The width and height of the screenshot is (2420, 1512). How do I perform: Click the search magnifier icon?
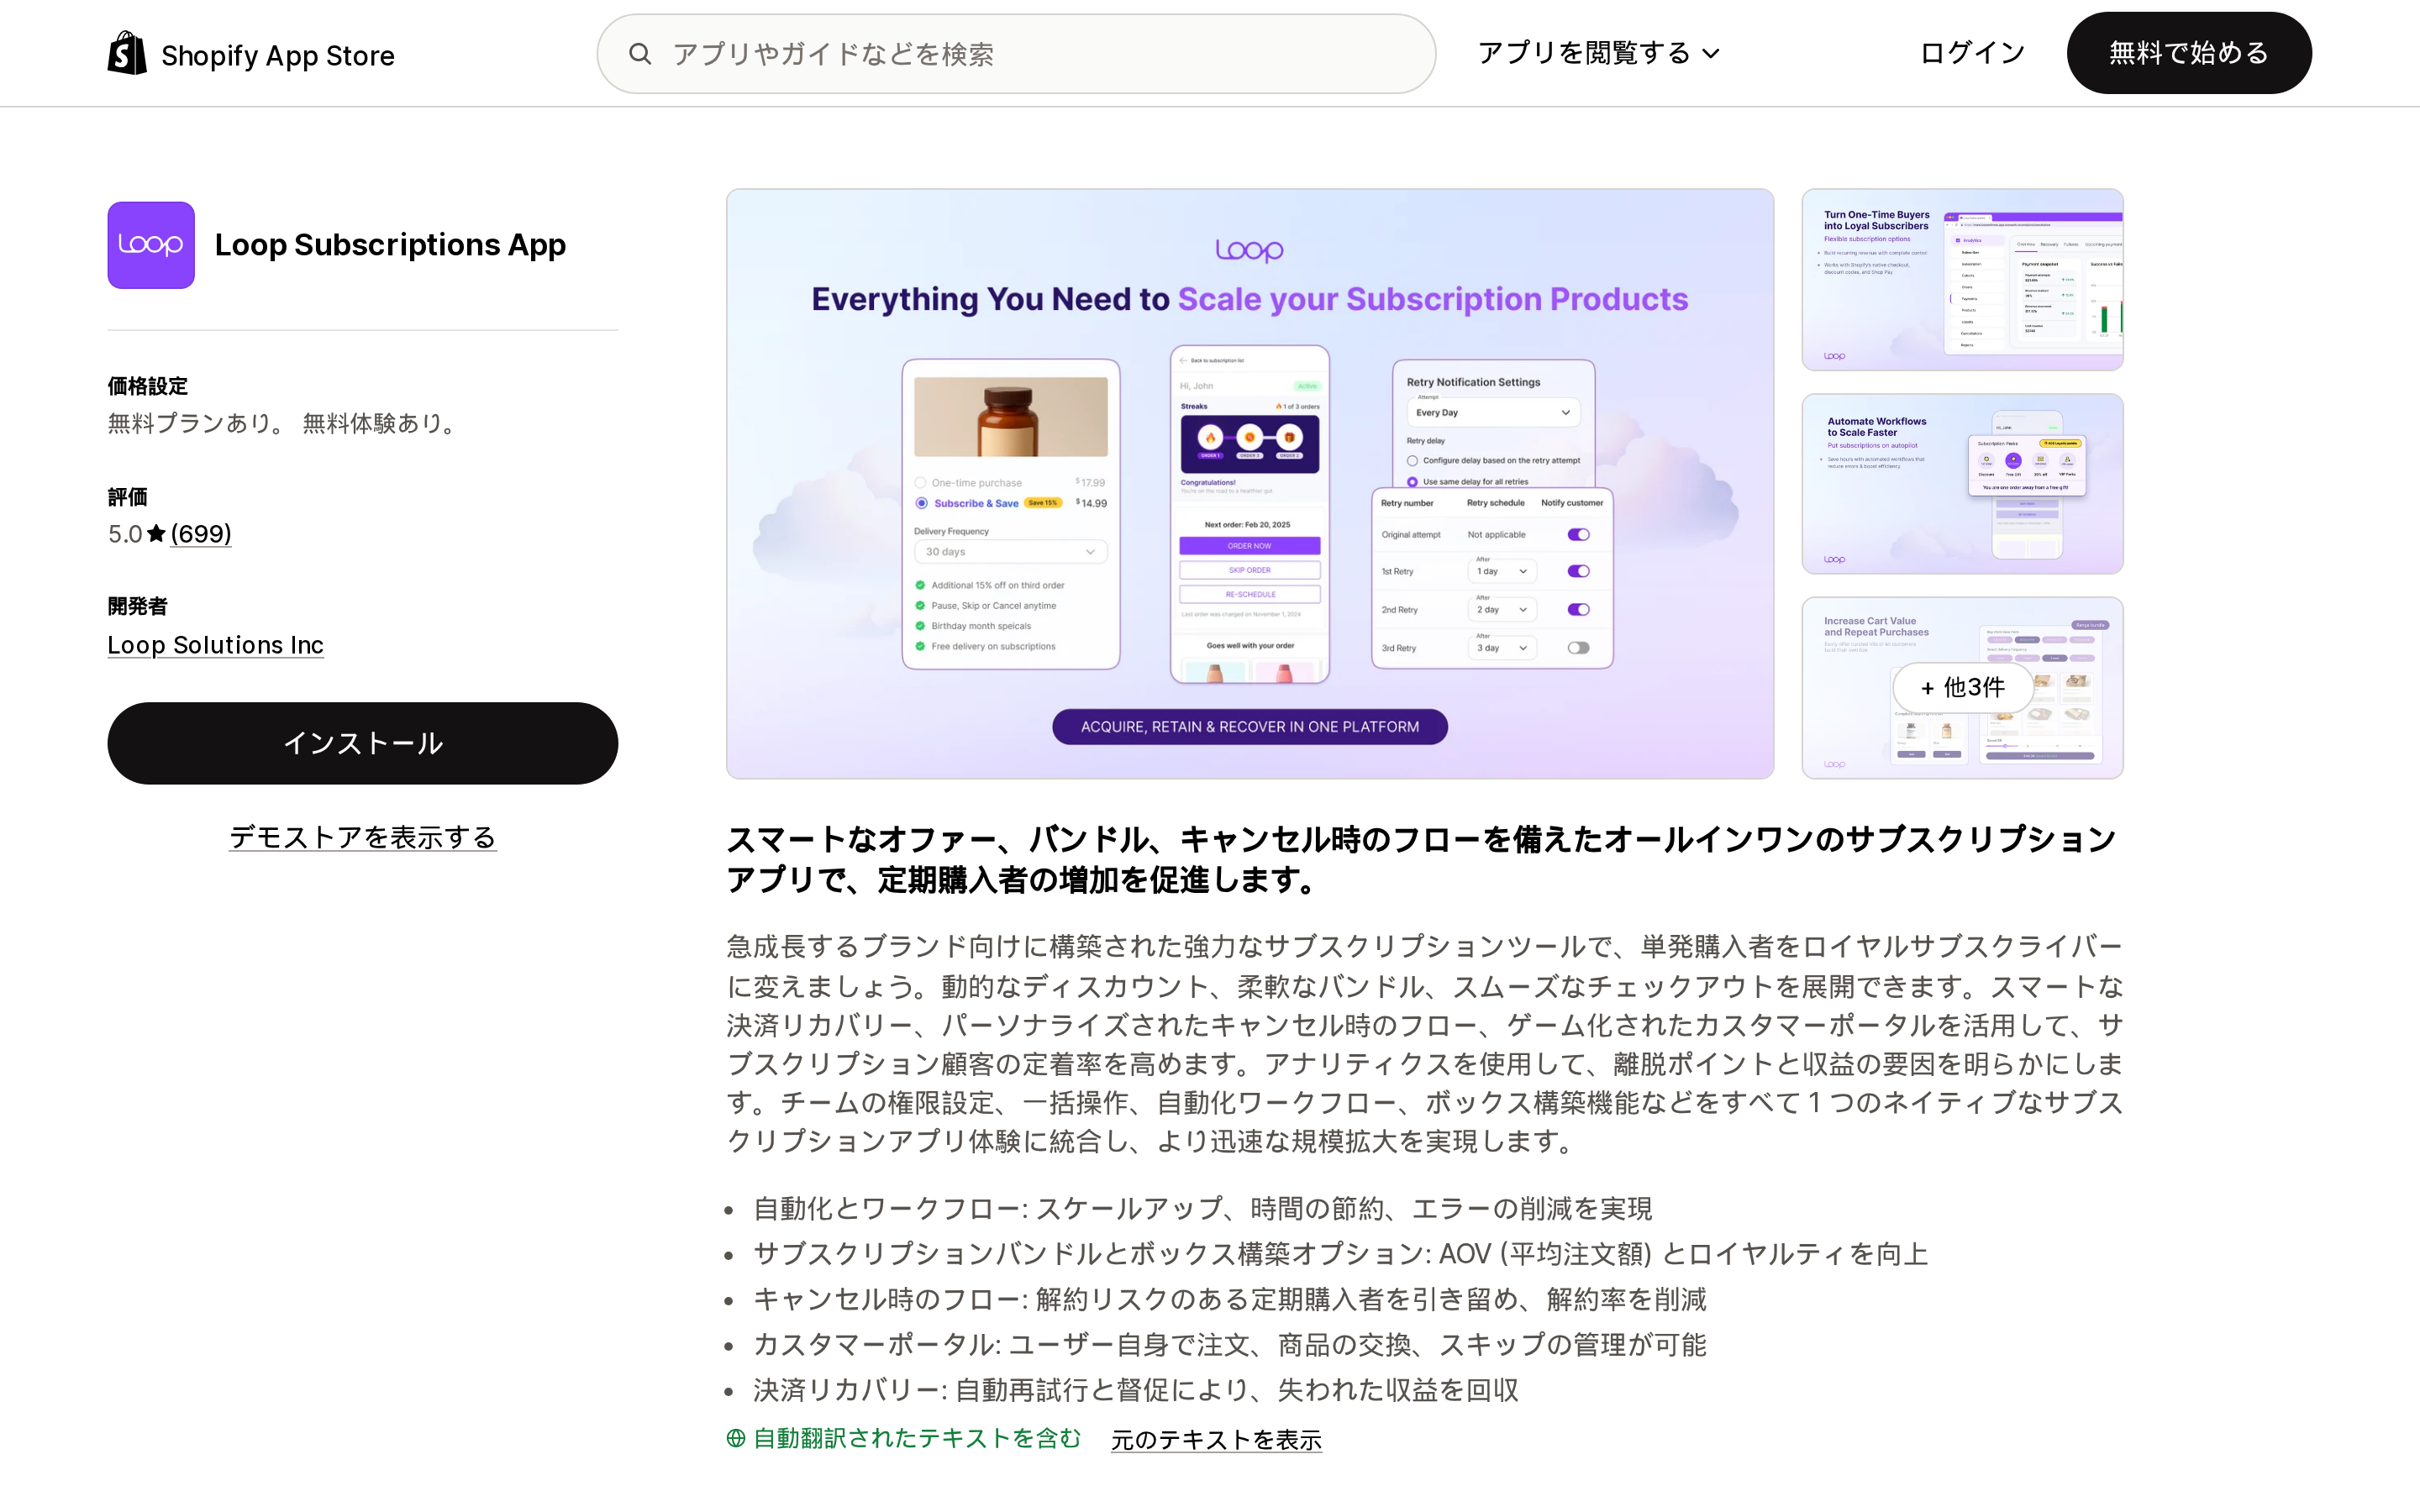point(640,54)
